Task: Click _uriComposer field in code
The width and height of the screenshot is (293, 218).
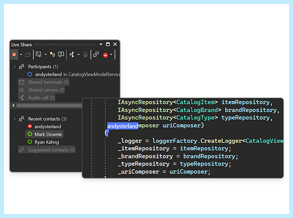Action: coord(138,172)
